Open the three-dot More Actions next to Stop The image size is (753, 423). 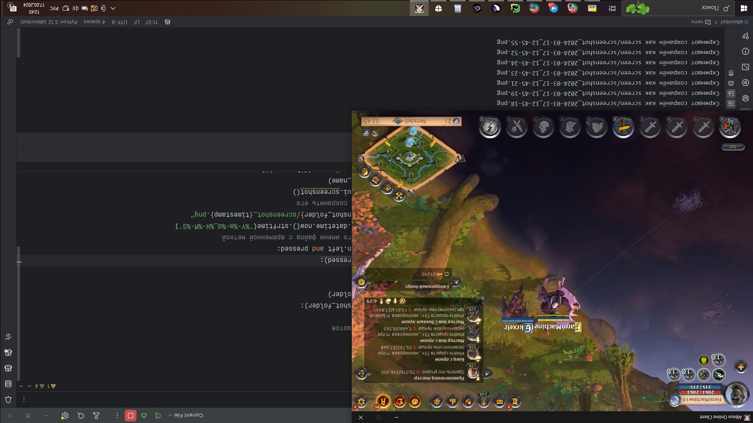[117, 416]
